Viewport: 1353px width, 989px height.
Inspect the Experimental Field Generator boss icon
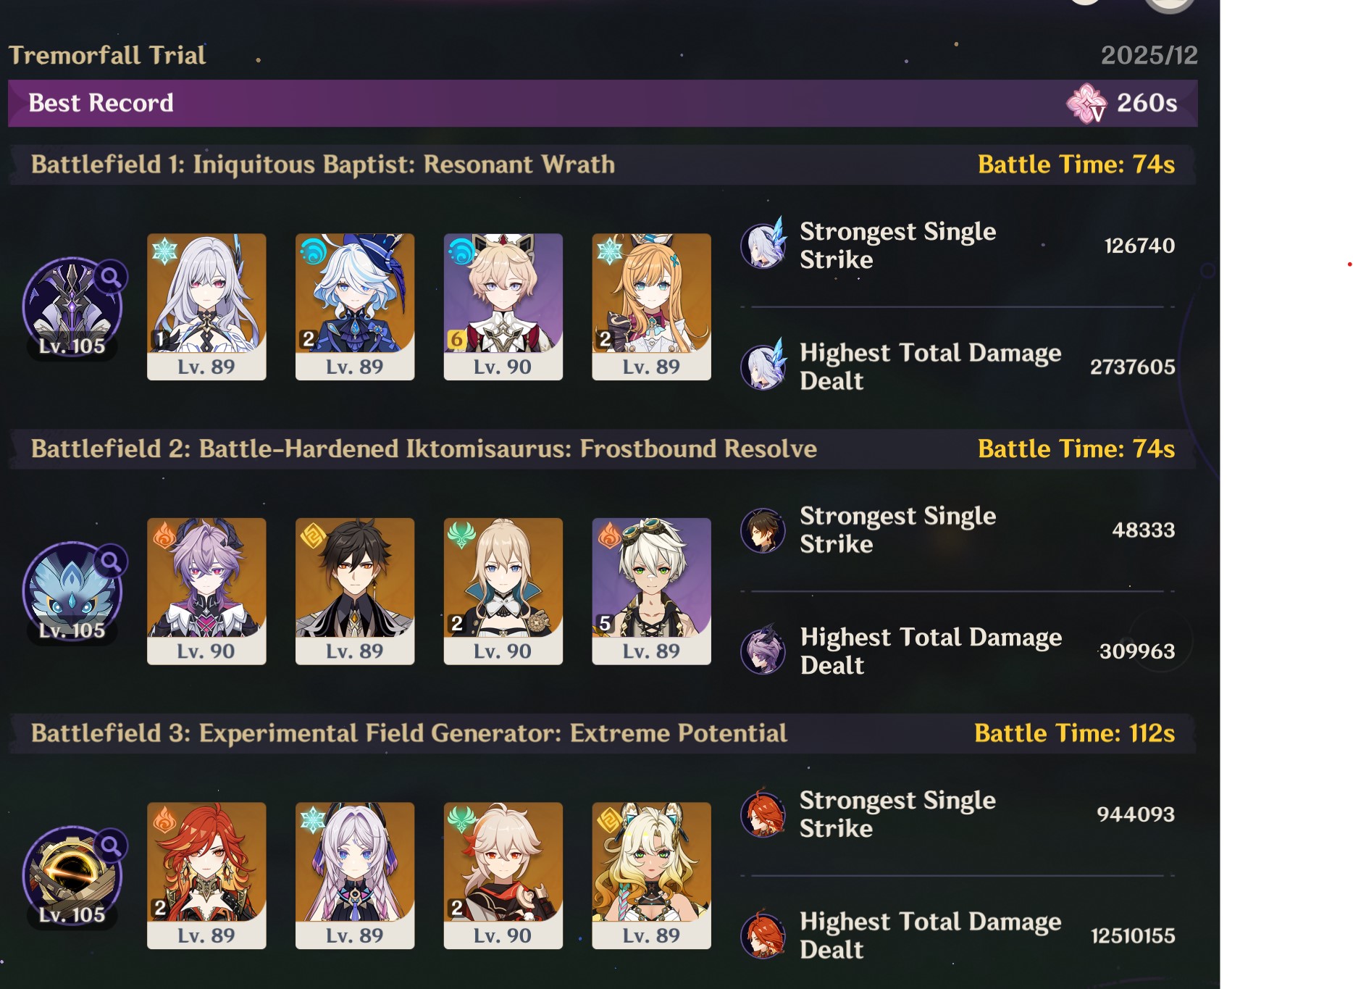click(x=72, y=876)
